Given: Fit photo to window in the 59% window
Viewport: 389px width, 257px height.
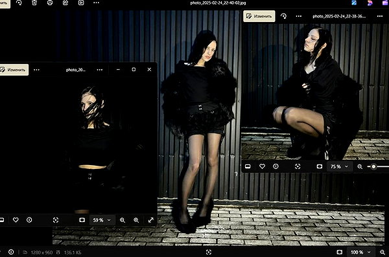Looking at the screenshot, I should (x=82, y=220).
